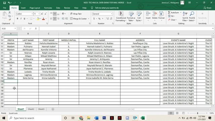Image resolution: width=215 pixels, height=121 pixels.
Task: Switch to Page Layout view in the status bar
Action: 177,113
